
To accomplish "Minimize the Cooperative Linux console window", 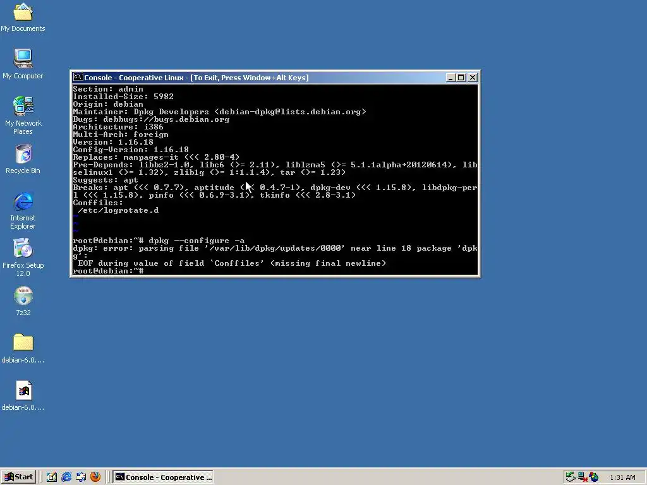I will (x=450, y=78).
